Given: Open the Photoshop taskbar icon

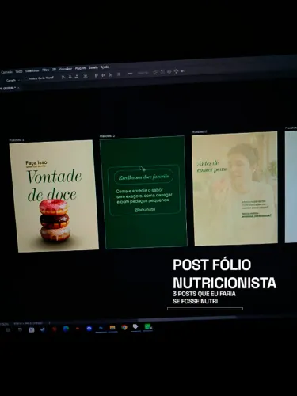Looking at the screenshot, I should [101, 328].
